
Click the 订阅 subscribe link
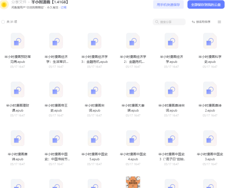(x=63, y=8)
